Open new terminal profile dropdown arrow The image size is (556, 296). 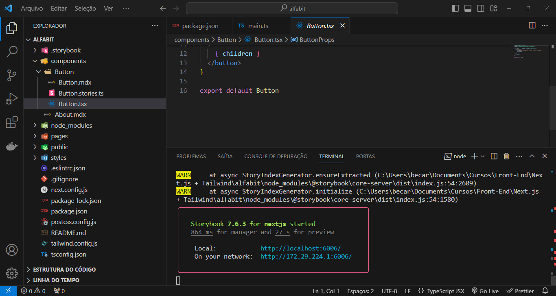(x=483, y=156)
